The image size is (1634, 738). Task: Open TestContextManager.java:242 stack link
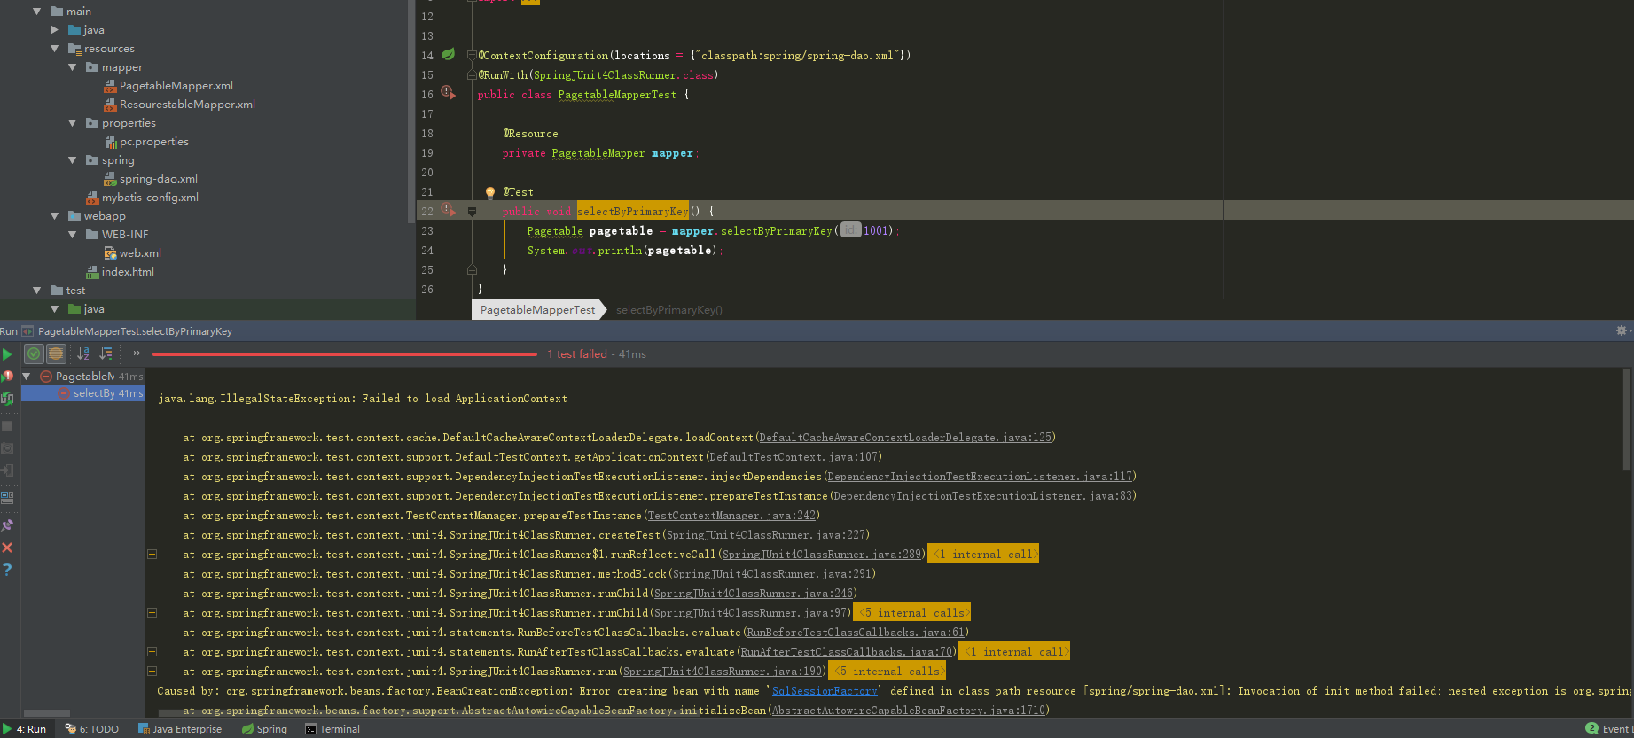[731, 516]
